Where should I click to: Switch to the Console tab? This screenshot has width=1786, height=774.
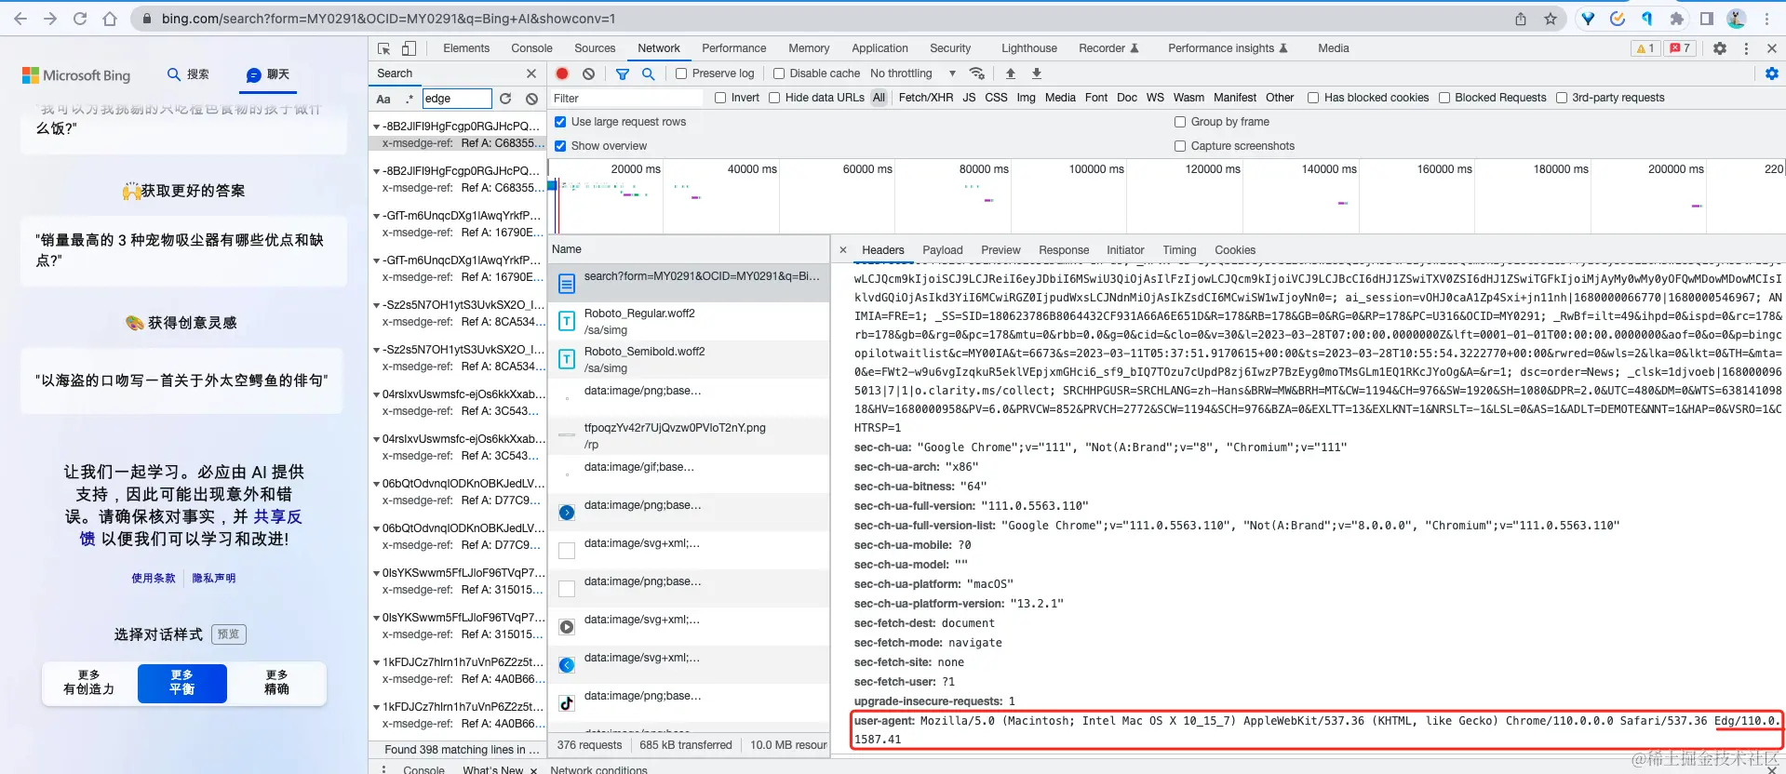[x=531, y=48]
